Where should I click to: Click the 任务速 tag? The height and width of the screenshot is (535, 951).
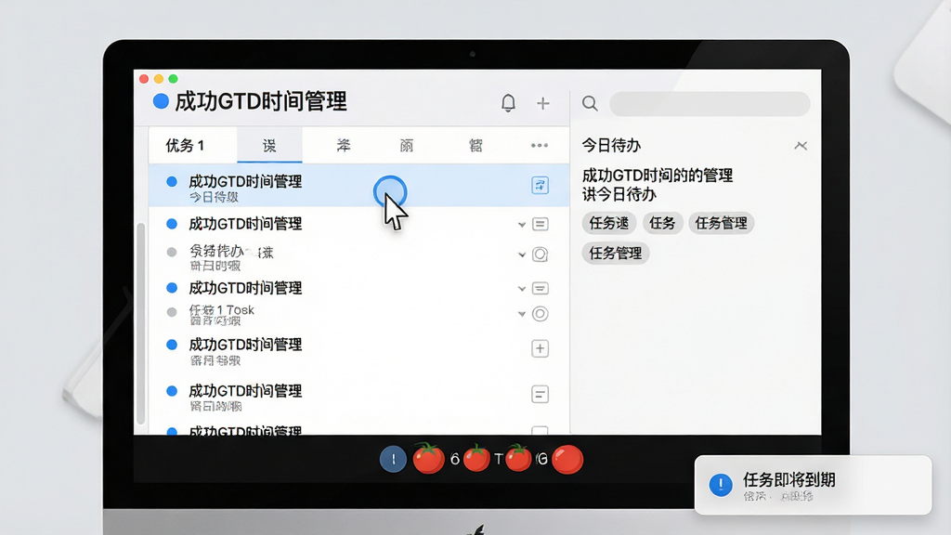[609, 223]
